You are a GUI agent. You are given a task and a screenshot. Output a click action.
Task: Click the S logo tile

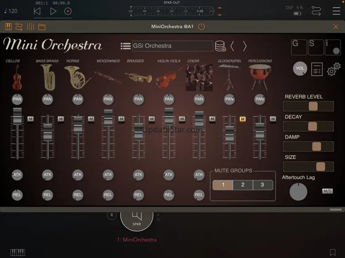coord(316,47)
